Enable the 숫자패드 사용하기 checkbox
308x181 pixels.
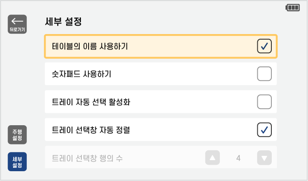(264, 74)
